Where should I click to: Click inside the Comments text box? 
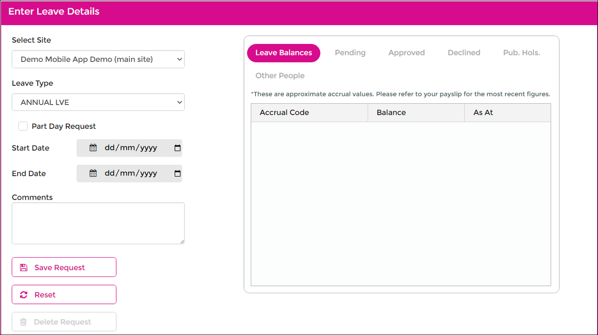pos(98,223)
